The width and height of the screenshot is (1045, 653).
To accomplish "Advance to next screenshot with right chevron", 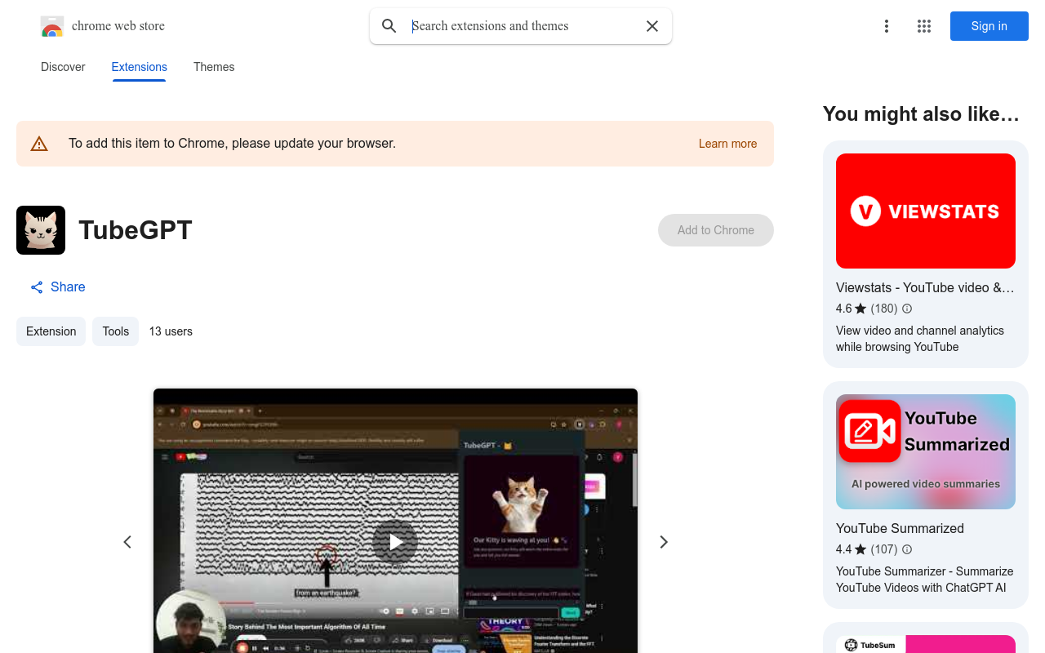I will click(x=664, y=542).
